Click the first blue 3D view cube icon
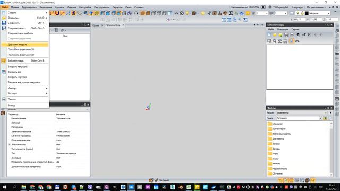This screenshot has width=340, height=191. [103, 13]
